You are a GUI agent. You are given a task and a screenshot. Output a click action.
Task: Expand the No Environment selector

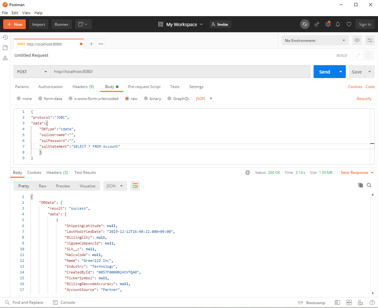(x=315, y=41)
